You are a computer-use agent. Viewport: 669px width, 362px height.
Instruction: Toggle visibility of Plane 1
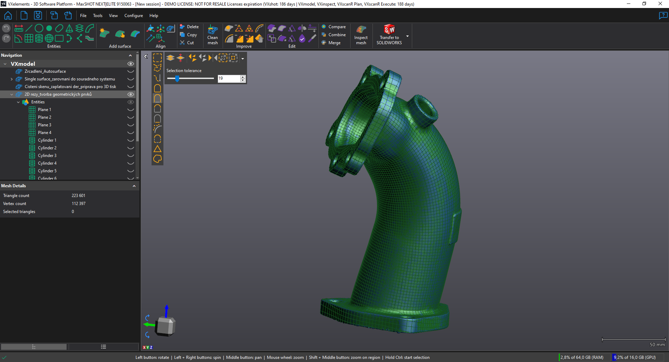pos(131,110)
